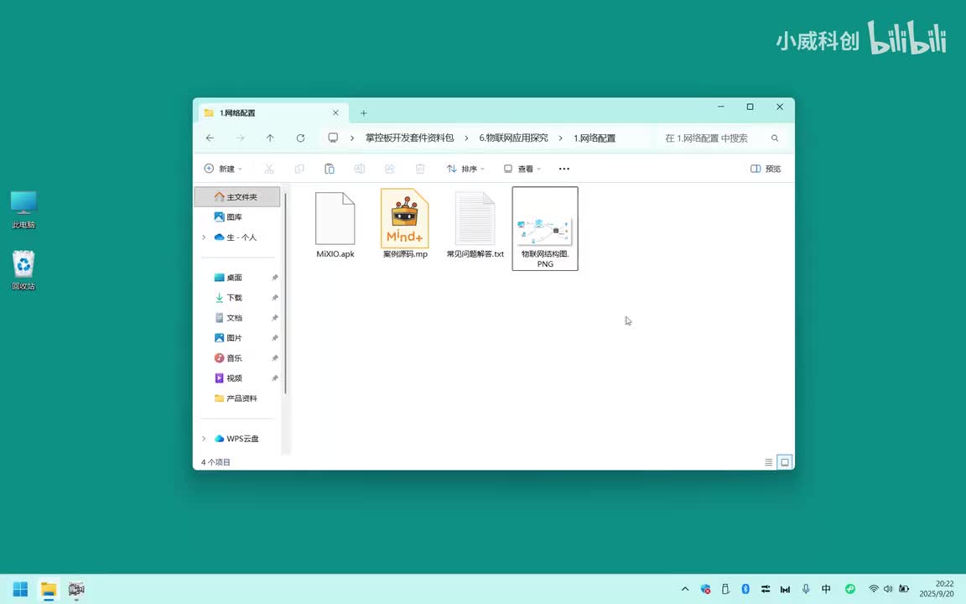Navigate to 掌控板开发套件资料包 breadcrumb
This screenshot has width=966, height=604.
pyautogui.click(x=410, y=138)
